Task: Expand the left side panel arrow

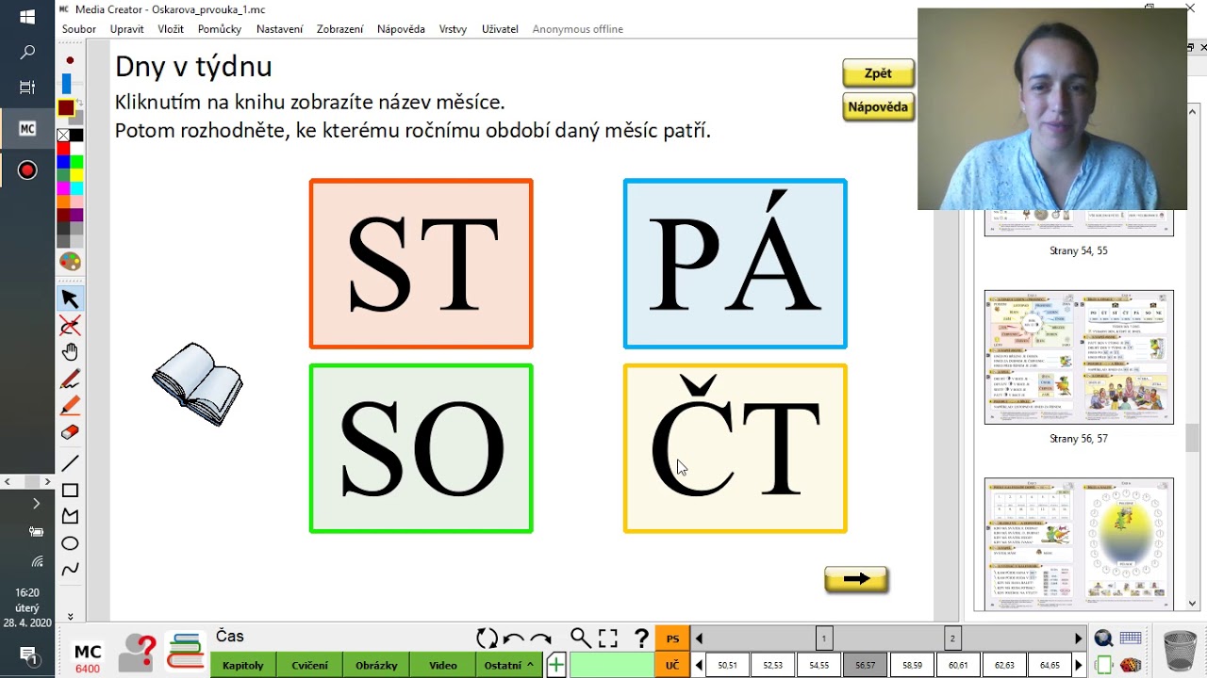Action: [x=36, y=504]
